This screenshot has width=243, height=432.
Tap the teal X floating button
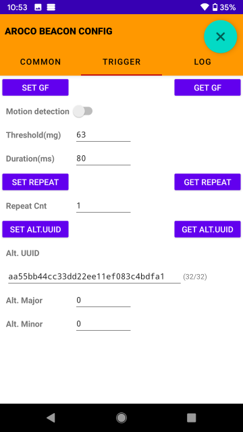click(221, 36)
